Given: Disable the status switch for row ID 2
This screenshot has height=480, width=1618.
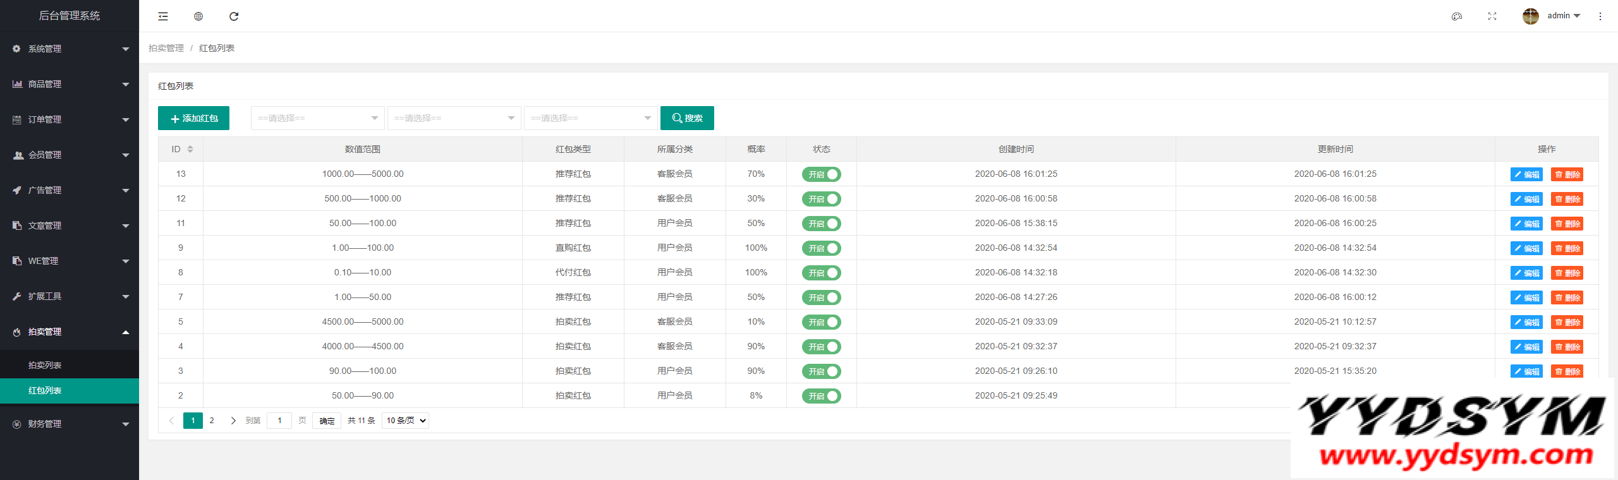Looking at the screenshot, I should (x=821, y=396).
